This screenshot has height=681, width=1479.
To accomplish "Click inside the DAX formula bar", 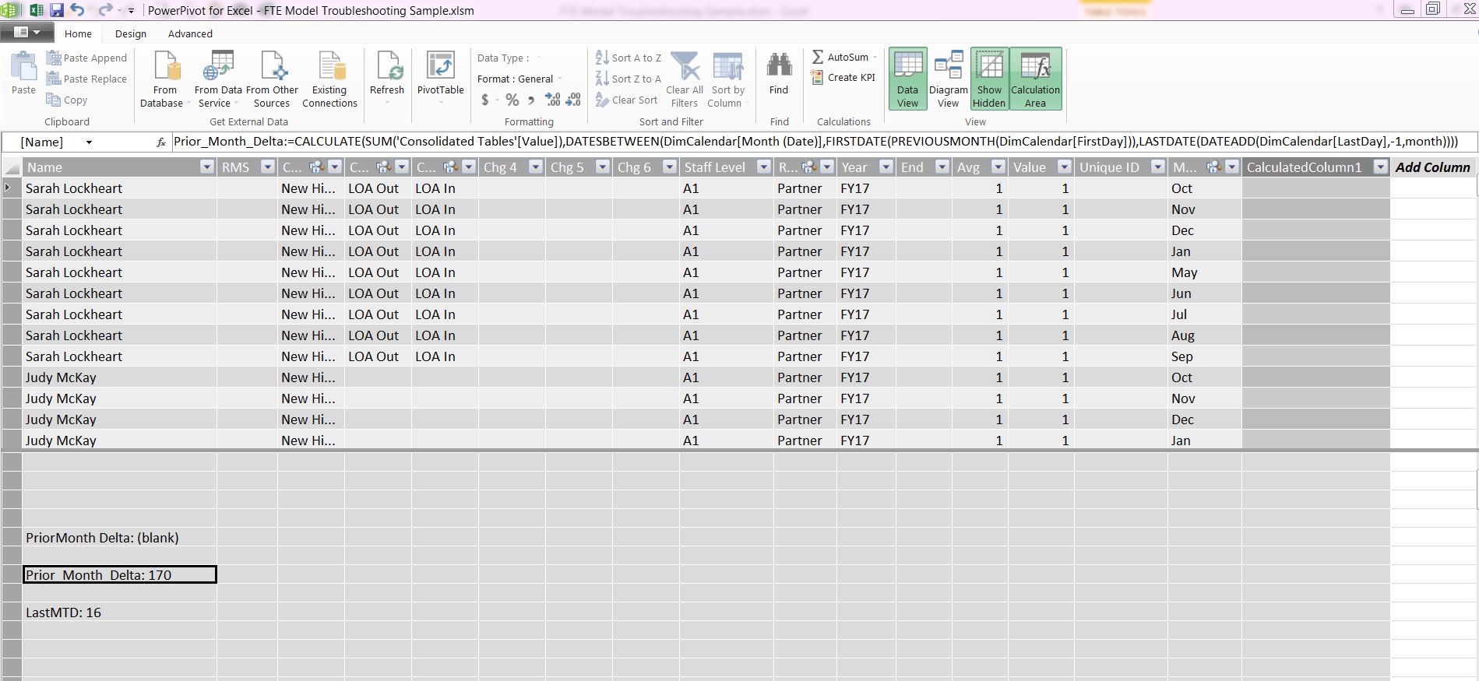I will pyautogui.click(x=823, y=142).
